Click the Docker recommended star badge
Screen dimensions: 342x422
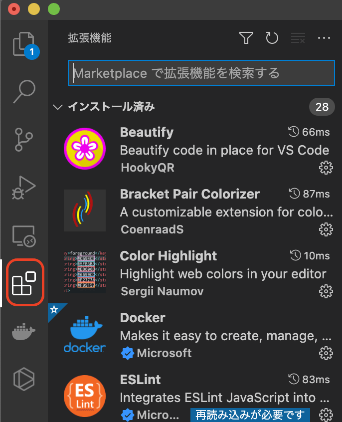(x=54, y=309)
